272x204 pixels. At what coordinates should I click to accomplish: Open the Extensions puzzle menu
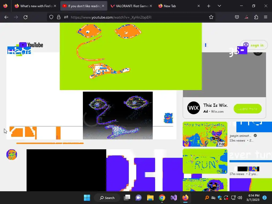(x=256, y=17)
